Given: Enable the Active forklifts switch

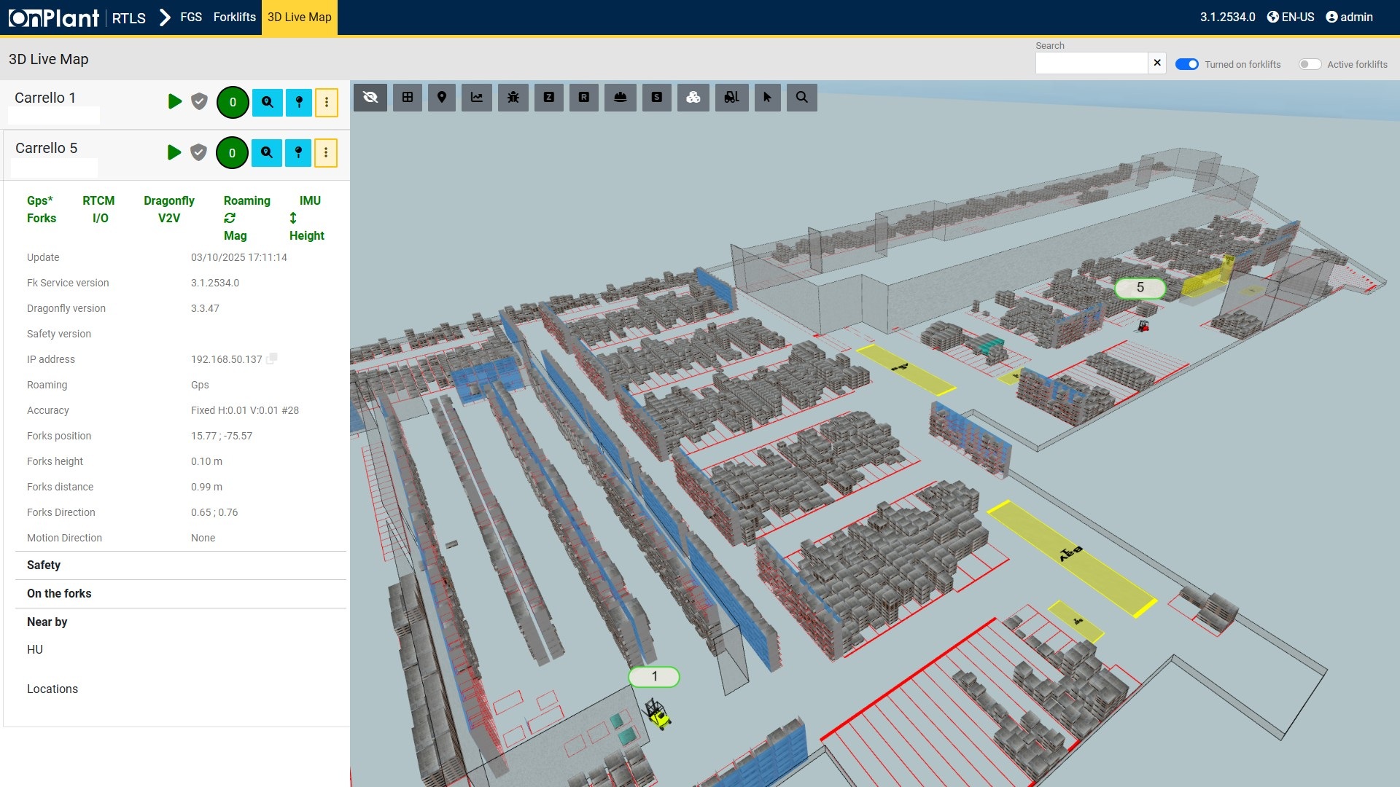Looking at the screenshot, I should [x=1309, y=64].
